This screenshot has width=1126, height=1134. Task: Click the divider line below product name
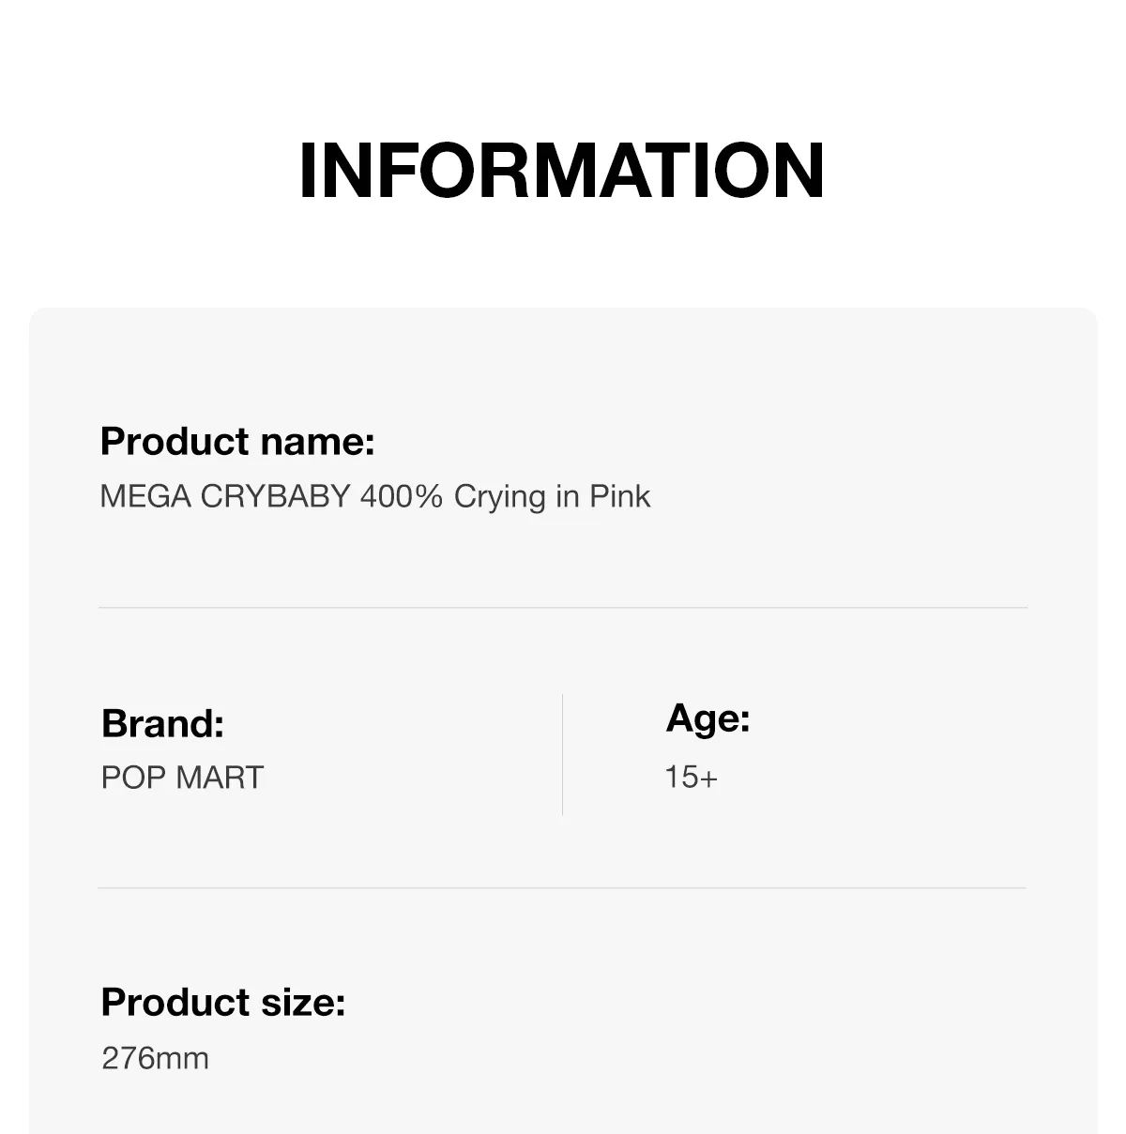tap(563, 608)
